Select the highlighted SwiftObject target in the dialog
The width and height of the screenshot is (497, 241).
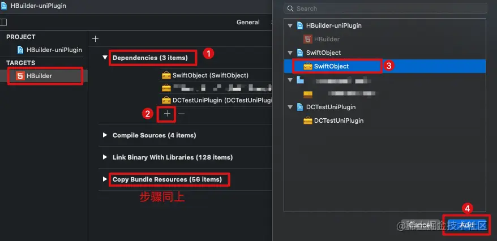coord(385,67)
